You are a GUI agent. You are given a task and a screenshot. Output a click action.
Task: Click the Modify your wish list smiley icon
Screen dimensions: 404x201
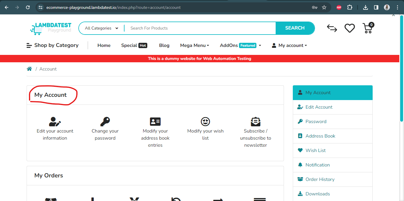205,121
